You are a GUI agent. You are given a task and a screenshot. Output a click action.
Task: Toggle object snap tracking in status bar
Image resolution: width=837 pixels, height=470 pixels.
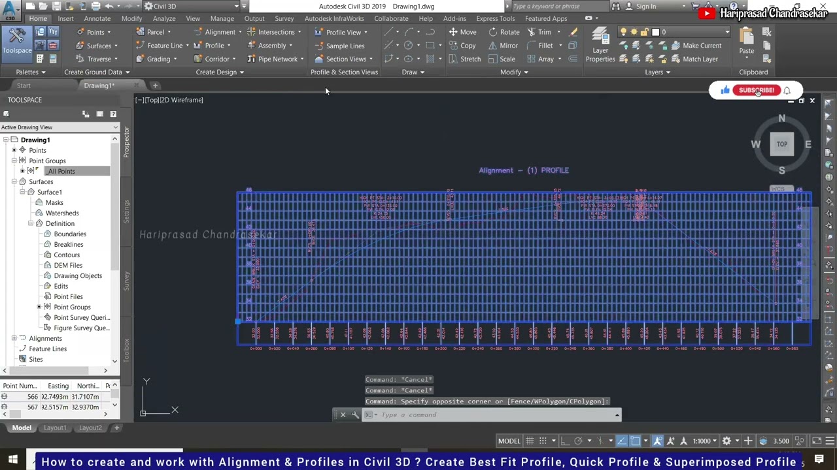click(621, 441)
